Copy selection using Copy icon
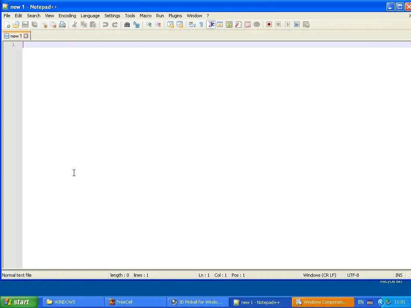This screenshot has height=308, width=411. [84, 24]
